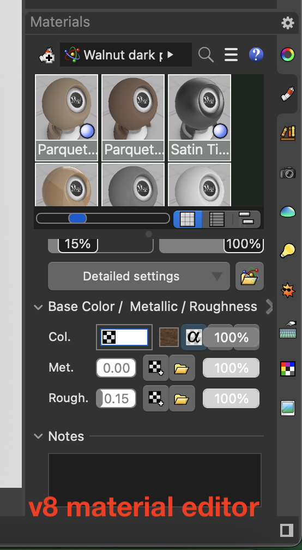This screenshot has height=550, width=302.
Task: Open the Libraries books tab
Action: 288,133
